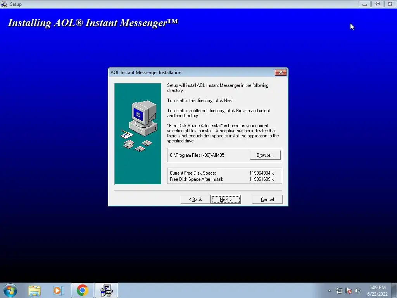Launch Windows Media Player from taskbar

pyautogui.click(x=58, y=290)
